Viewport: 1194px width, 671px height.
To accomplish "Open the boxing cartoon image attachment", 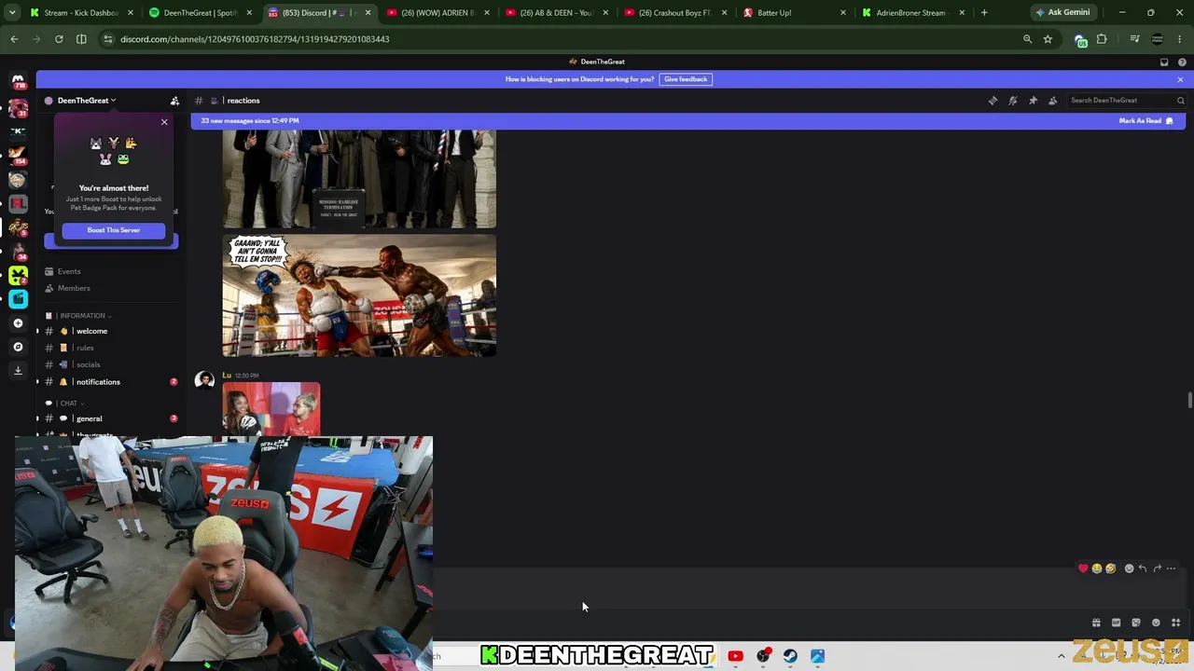I will (x=359, y=294).
